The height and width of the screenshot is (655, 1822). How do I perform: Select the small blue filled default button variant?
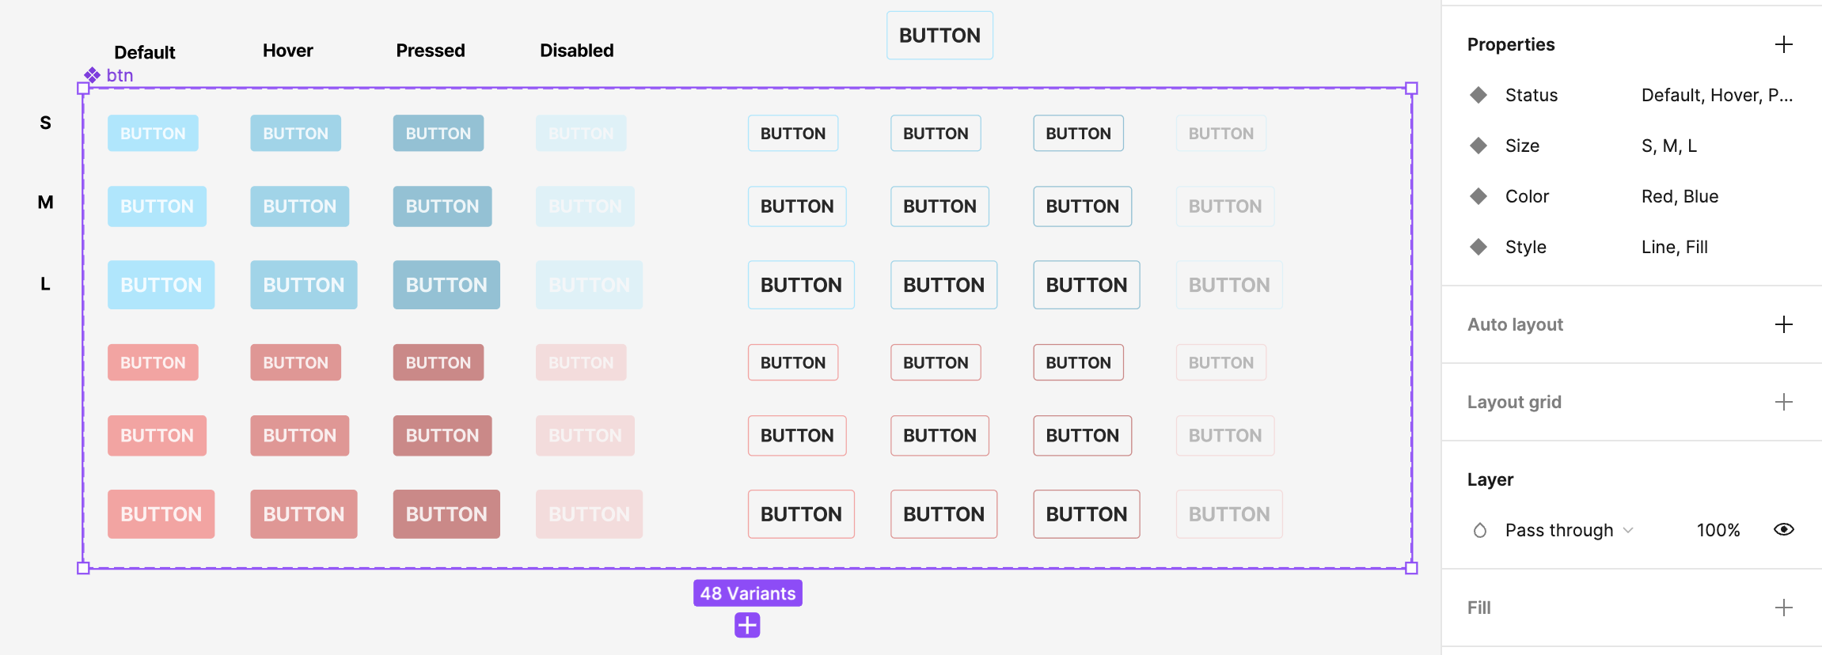click(x=153, y=134)
